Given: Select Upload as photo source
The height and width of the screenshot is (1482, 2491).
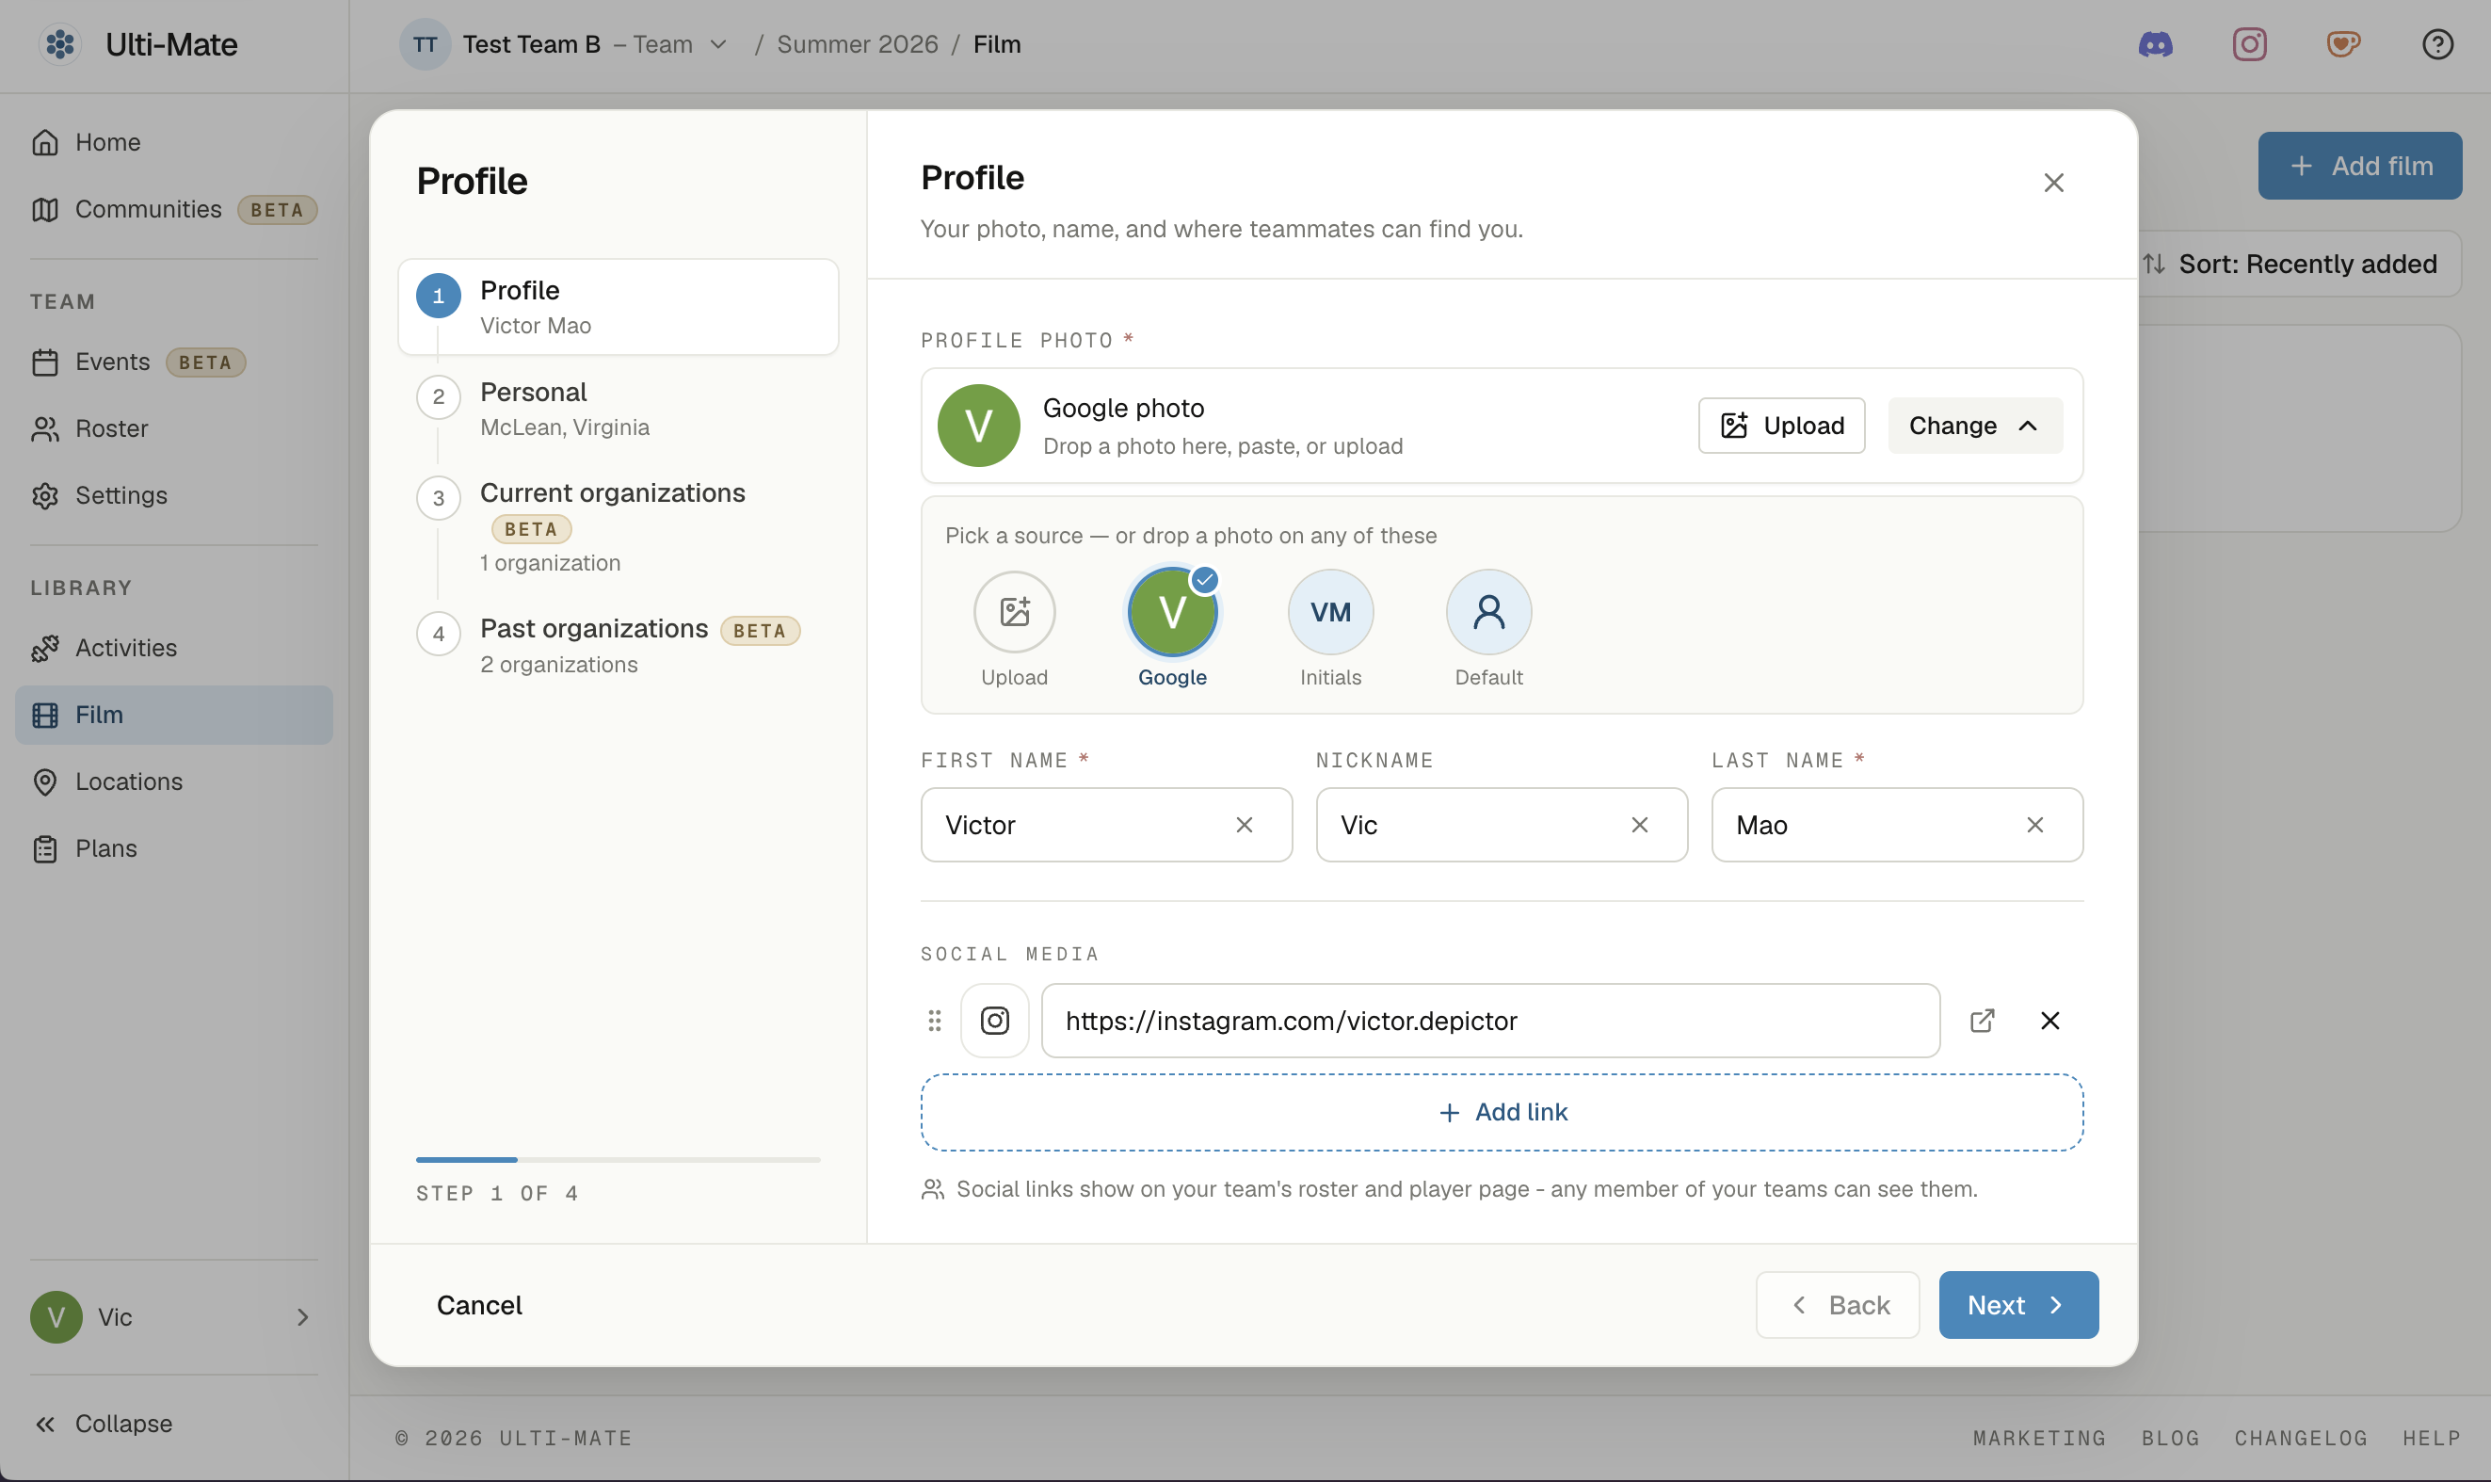Looking at the screenshot, I should [1014, 629].
